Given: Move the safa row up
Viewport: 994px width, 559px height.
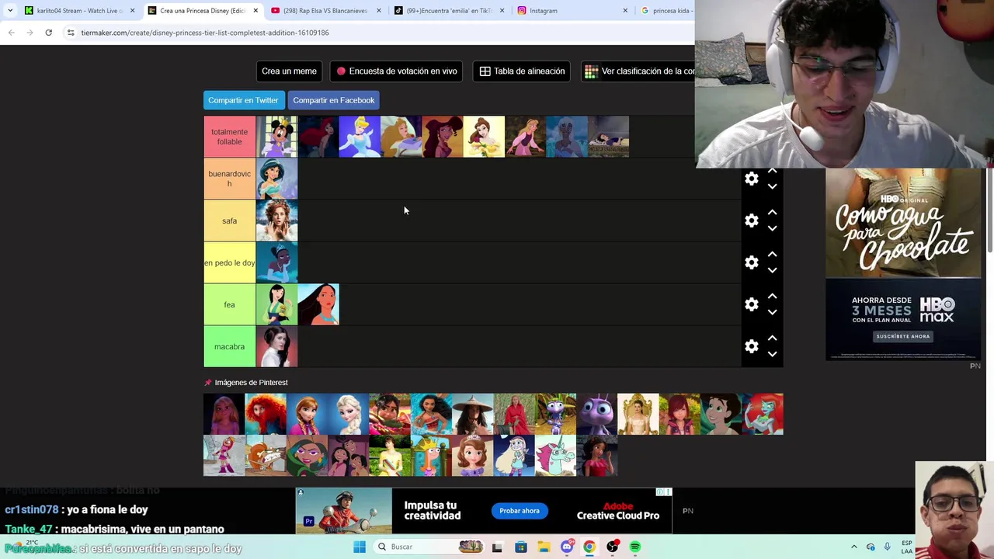Looking at the screenshot, I should point(772,212).
